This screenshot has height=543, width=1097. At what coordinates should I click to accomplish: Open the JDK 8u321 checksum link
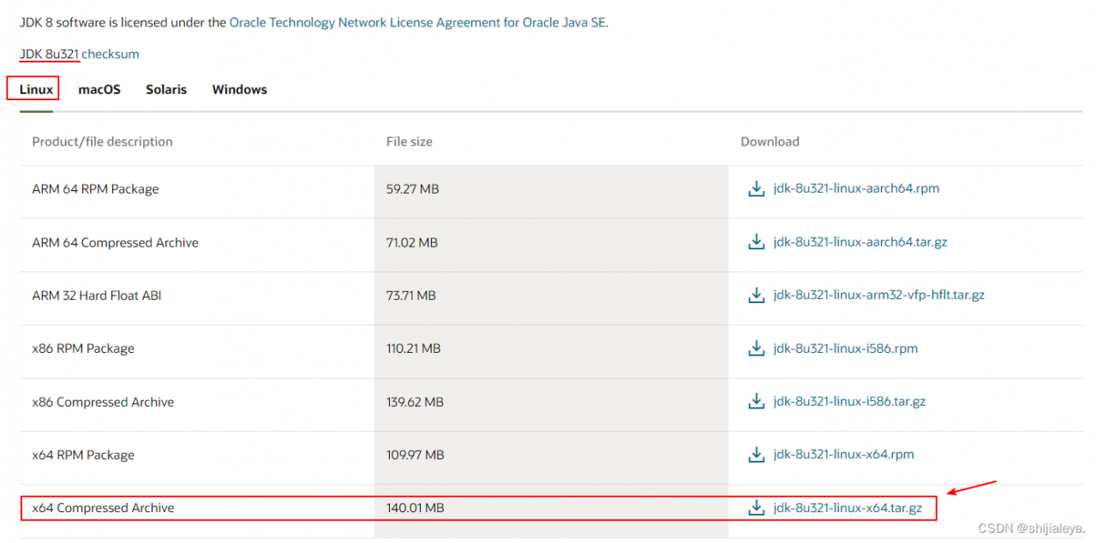click(110, 54)
